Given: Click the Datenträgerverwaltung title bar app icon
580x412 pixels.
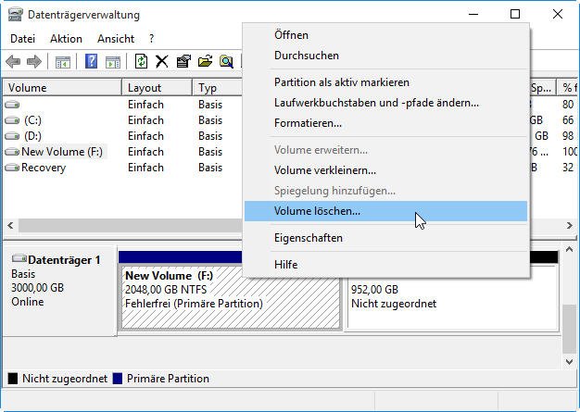Looking at the screenshot, I should [16, 15].
